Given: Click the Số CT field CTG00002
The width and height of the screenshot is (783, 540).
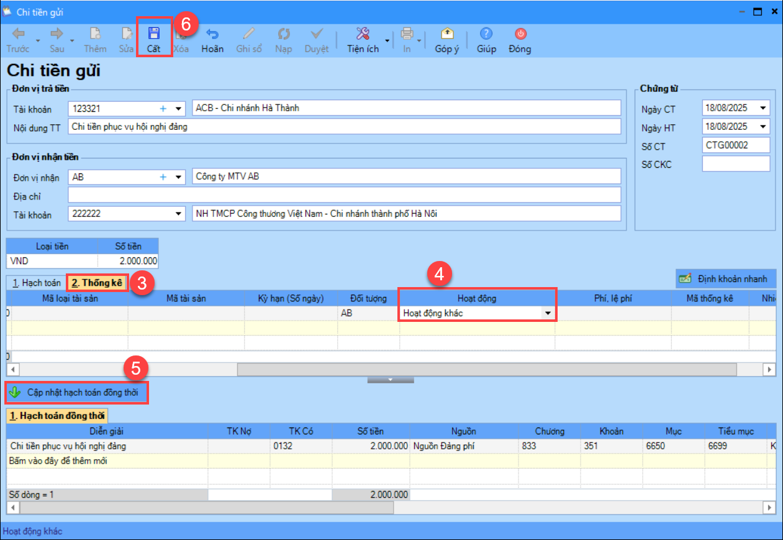Looking at the screenshot, I should click(x=736, y=145).
